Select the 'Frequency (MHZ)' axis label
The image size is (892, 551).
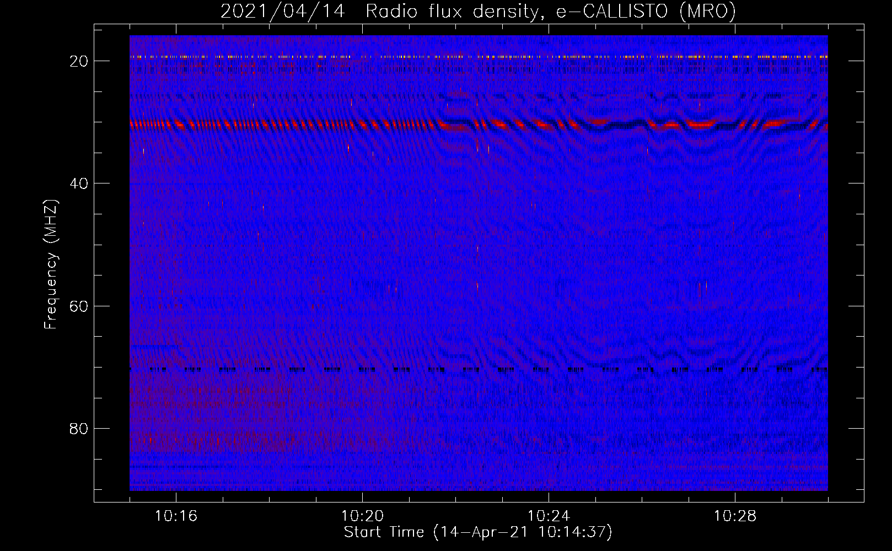tap(51, 264)
